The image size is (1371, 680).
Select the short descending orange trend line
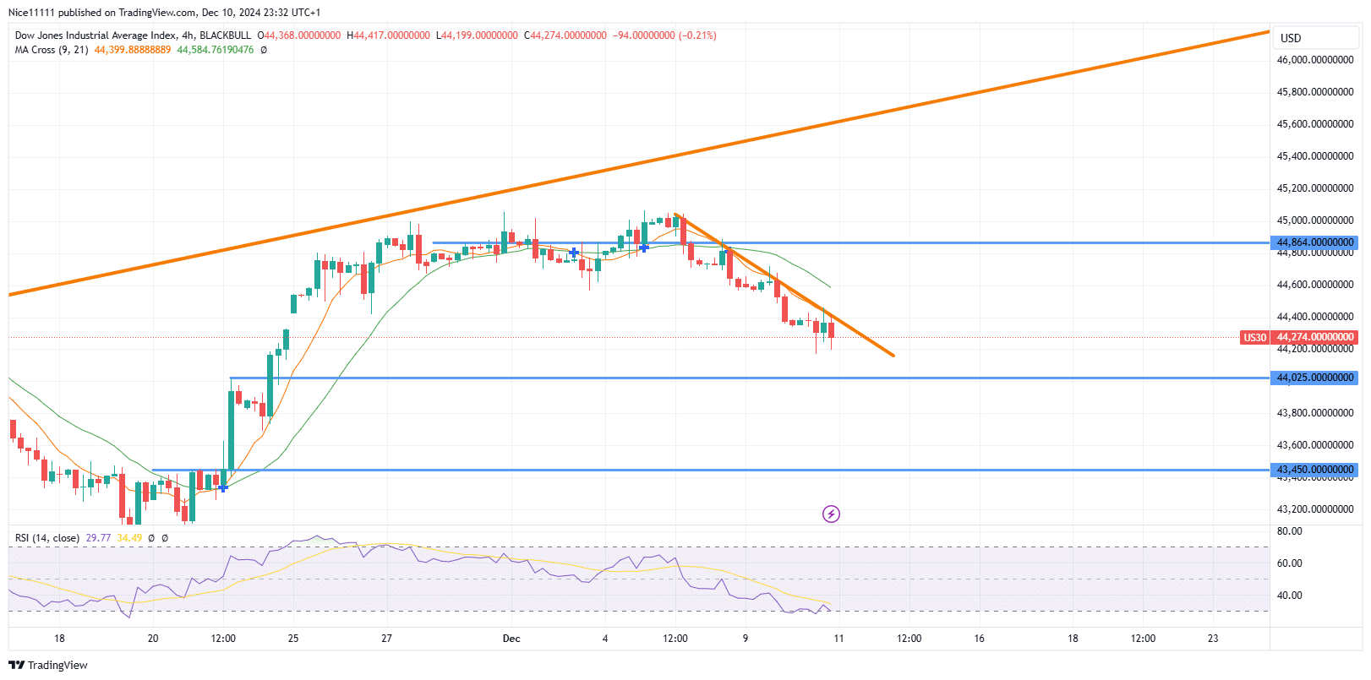tap(784, 285)
